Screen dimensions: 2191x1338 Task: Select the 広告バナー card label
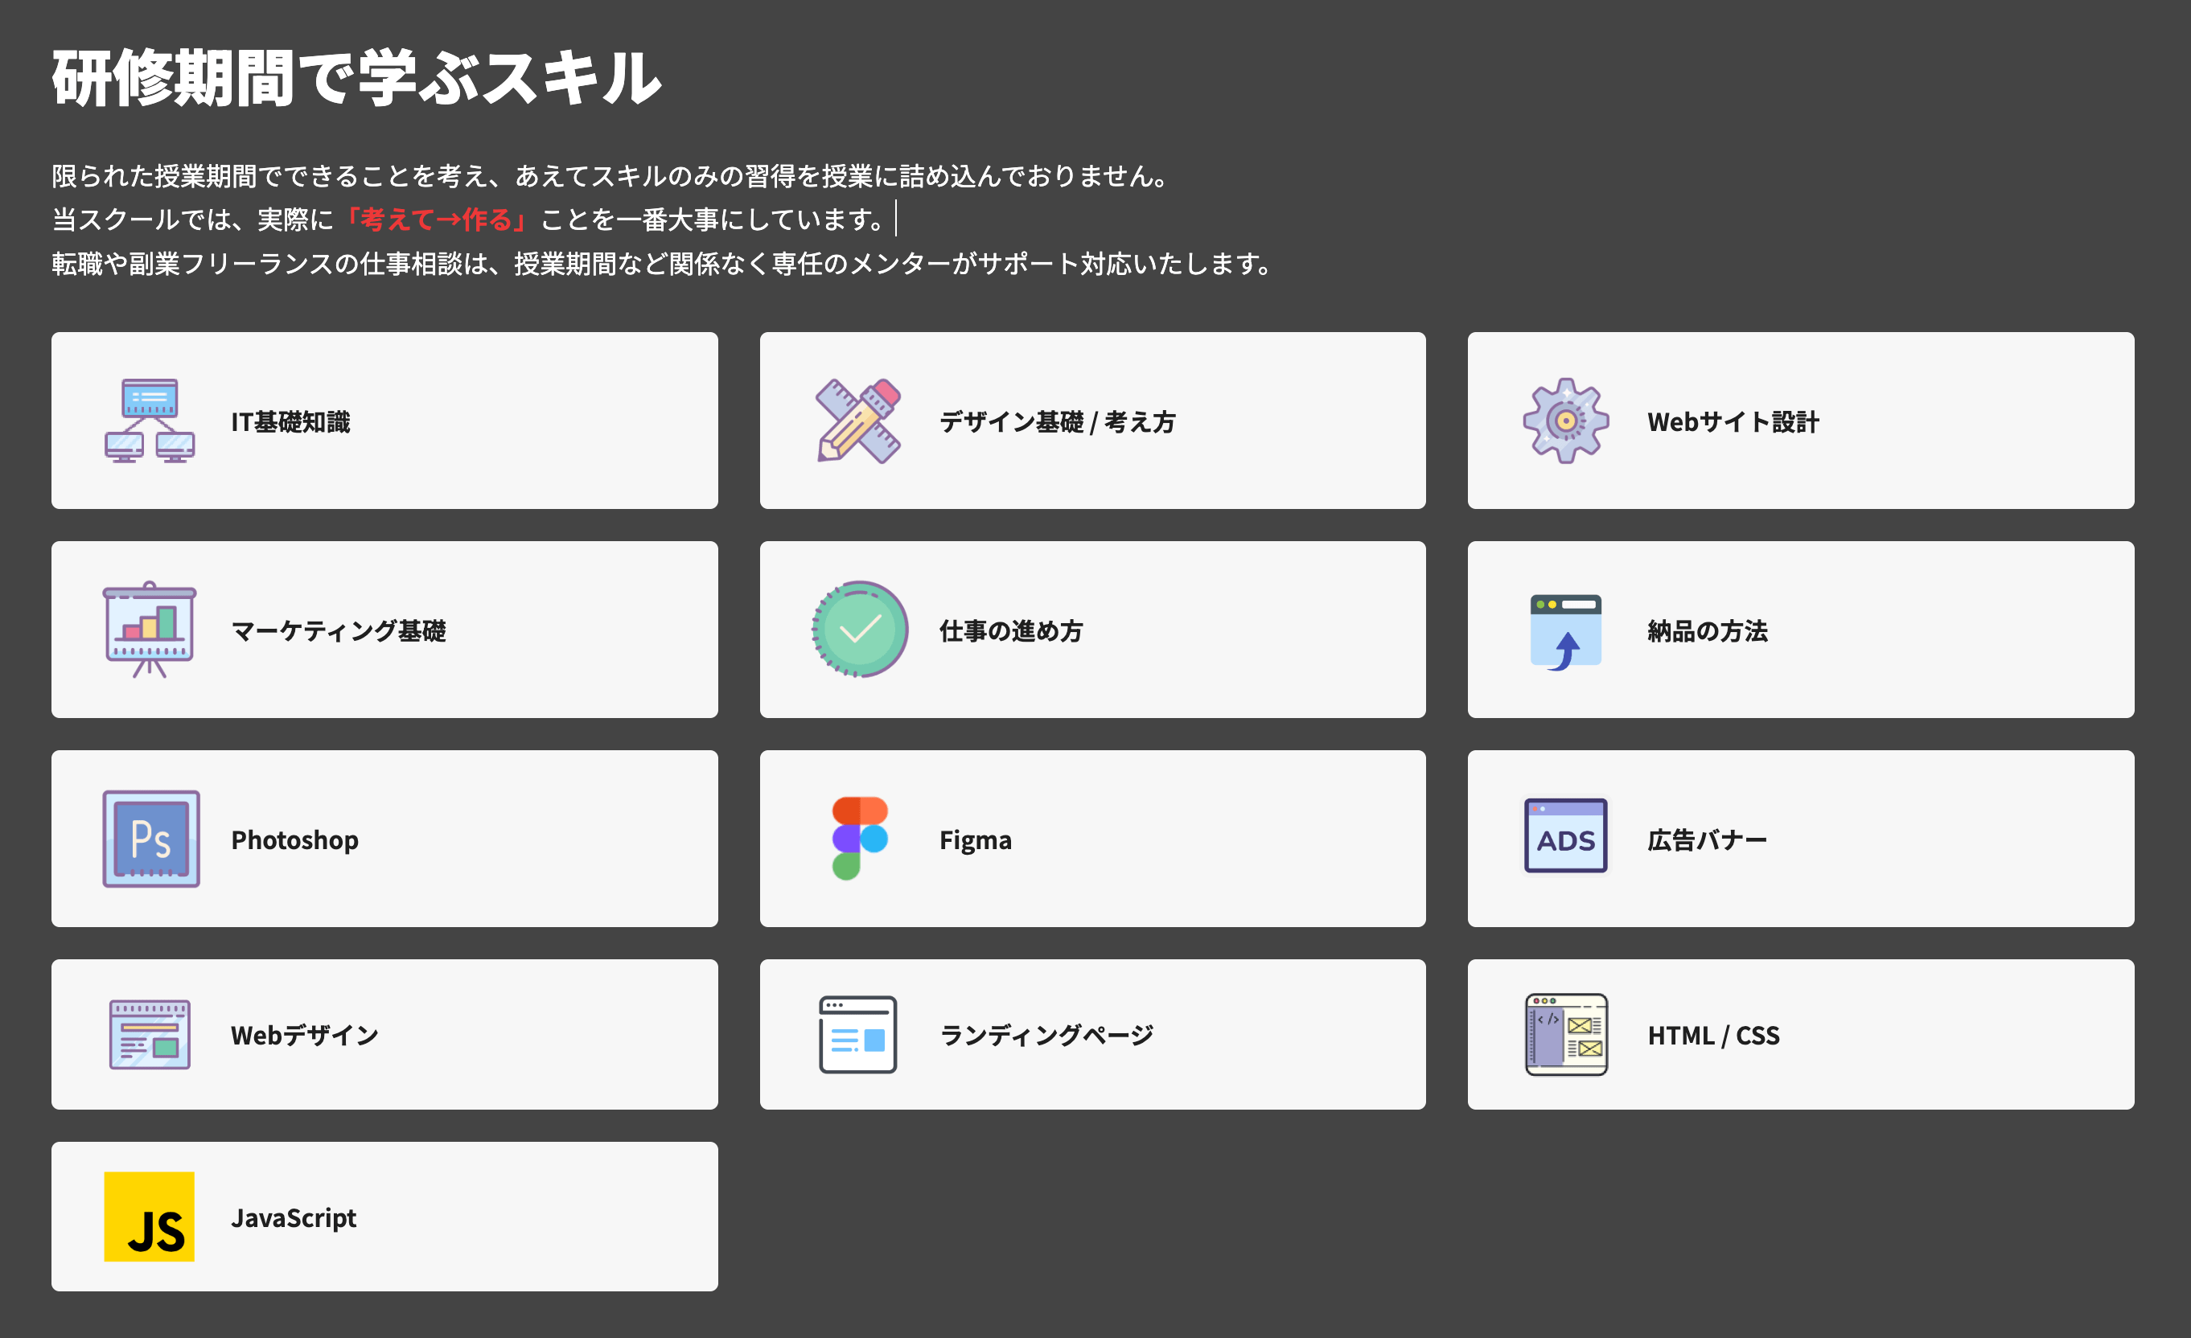pyautogui.click(x=1706, y=840)
